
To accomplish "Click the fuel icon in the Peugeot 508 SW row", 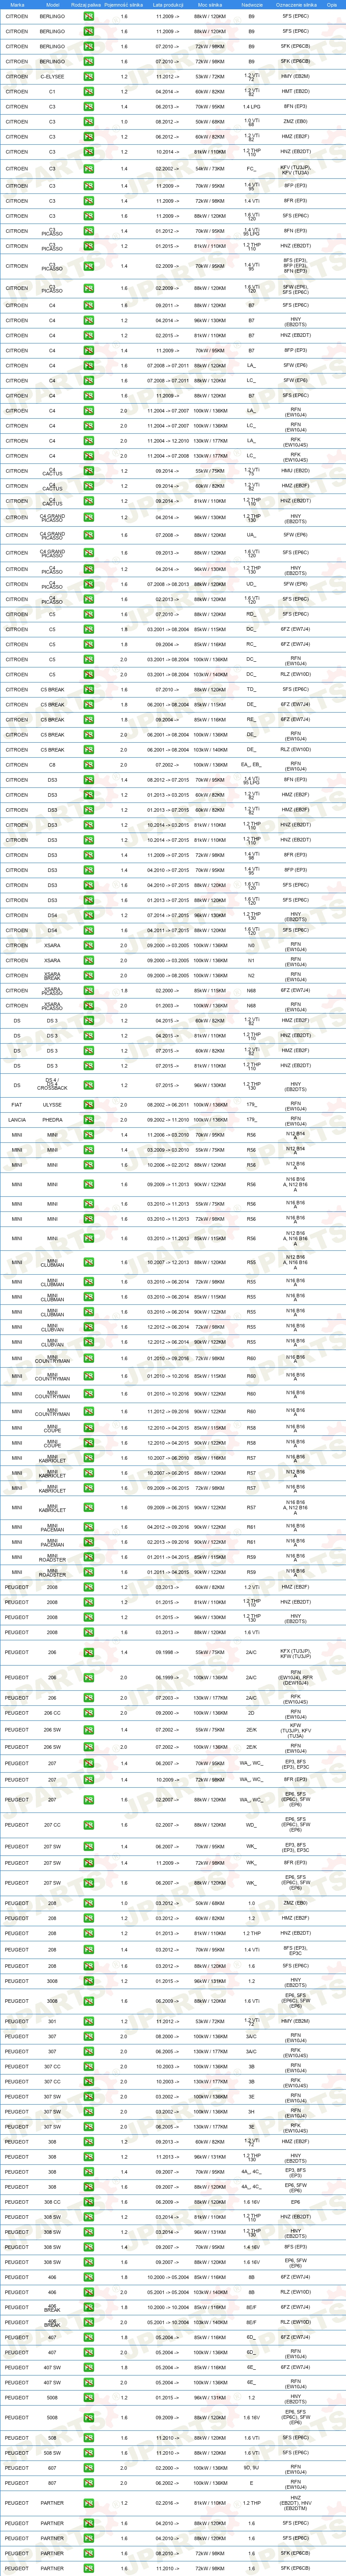I will pyautogui.click(x=88, y=2454).
